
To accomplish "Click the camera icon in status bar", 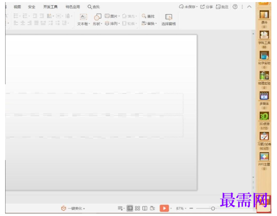I will click(152, 208).
